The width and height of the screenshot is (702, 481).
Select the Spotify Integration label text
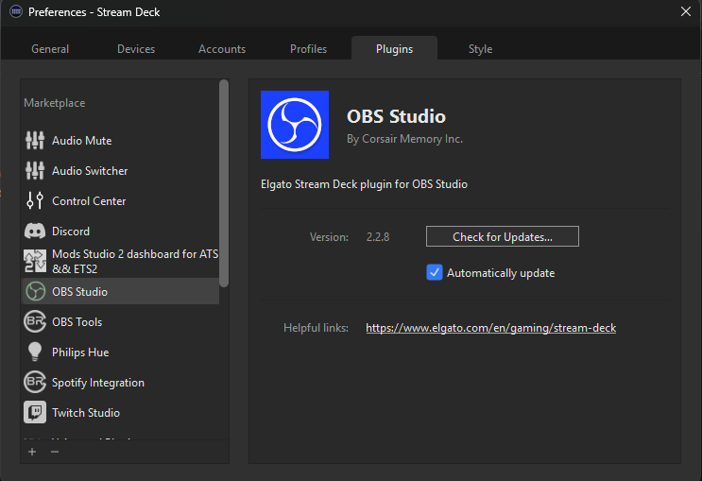pyautogui.click(x=98, y=383)
